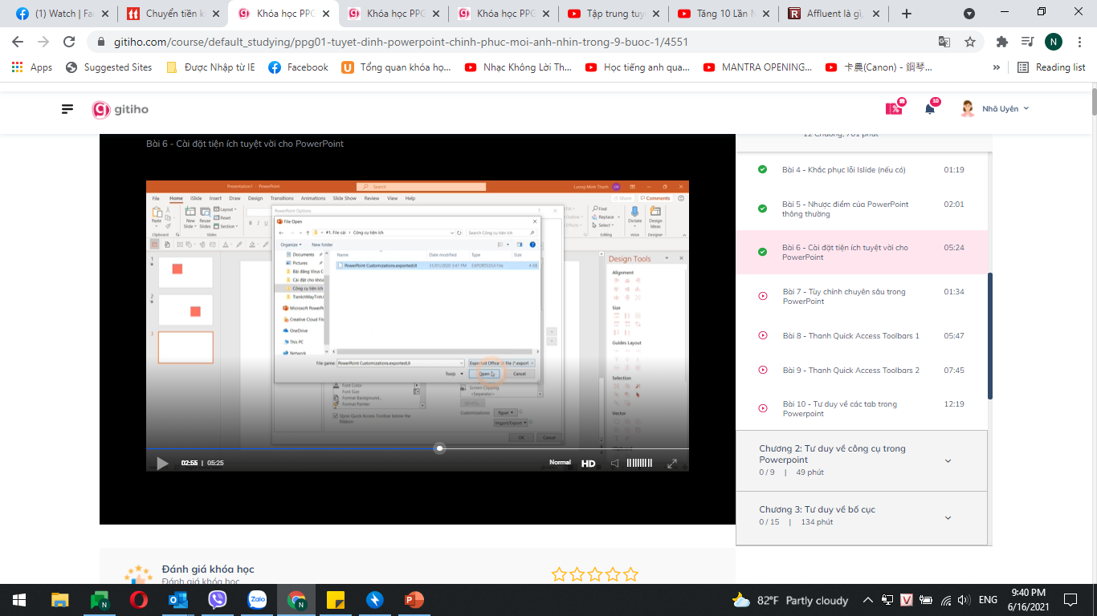Open lesson Bài 5 - Nhược điểm của PowerPoint
This screenshot has width=1097, height=616.
845,209
